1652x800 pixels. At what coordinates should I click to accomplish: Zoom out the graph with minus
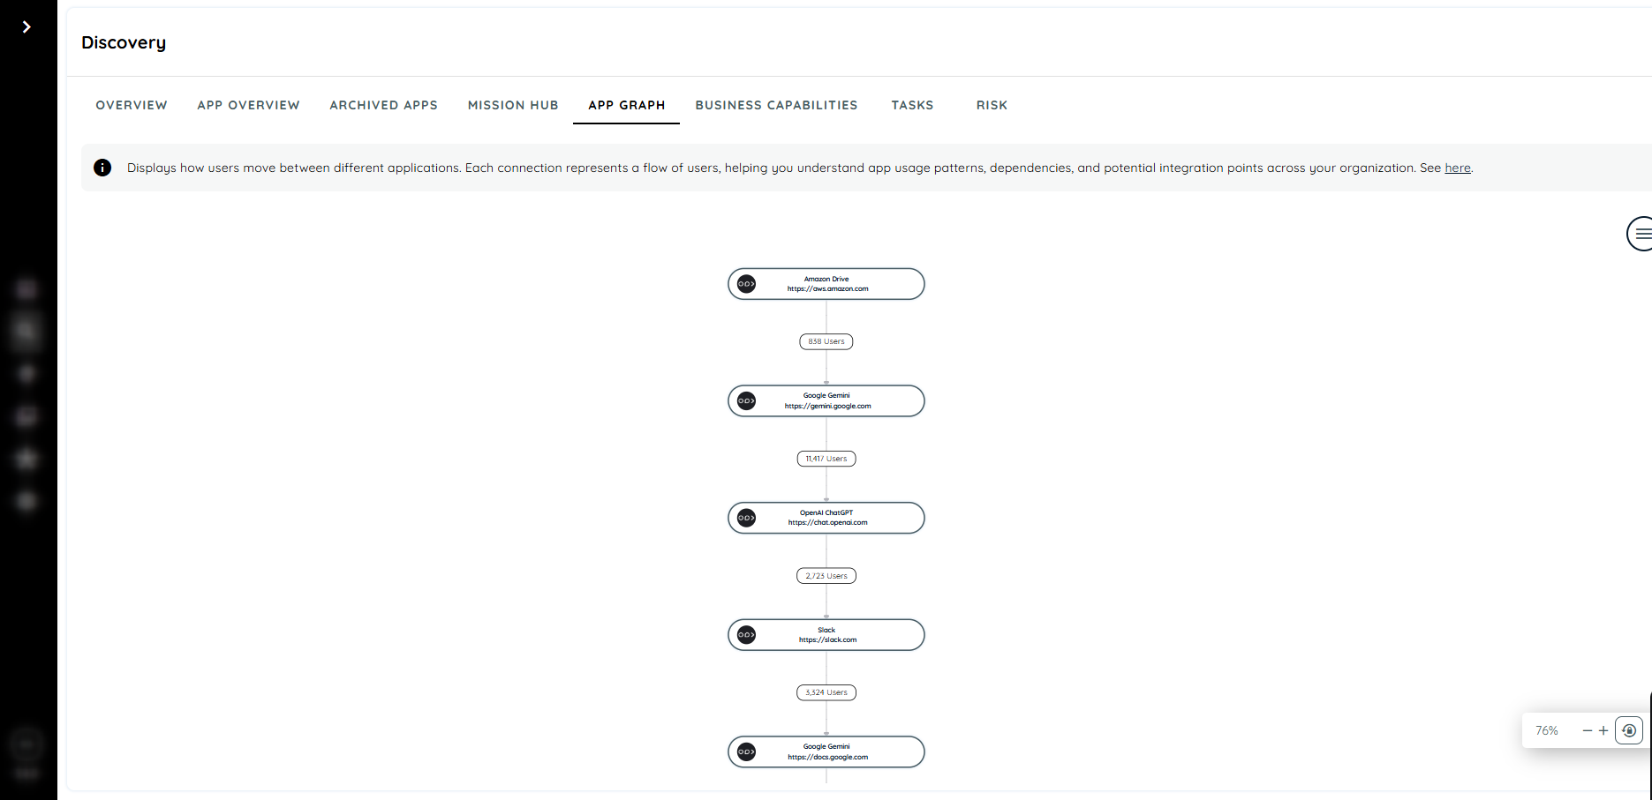pos(1588,730)
